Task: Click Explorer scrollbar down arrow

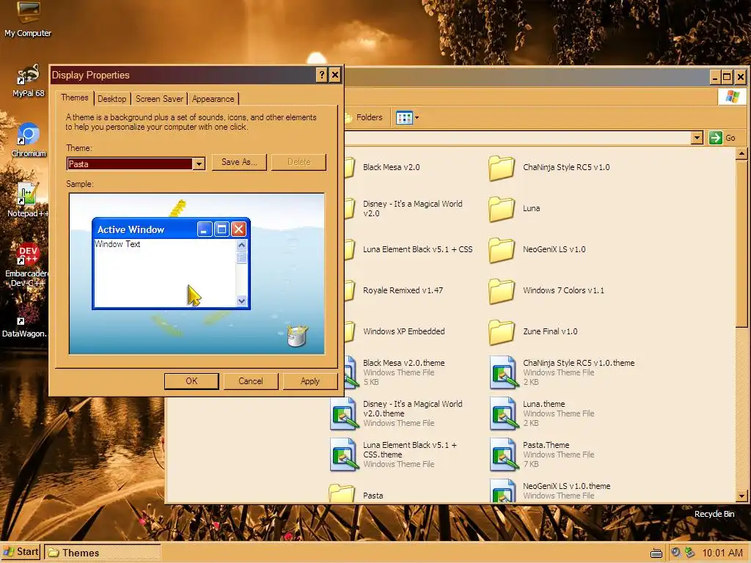Action: [741, 496]
